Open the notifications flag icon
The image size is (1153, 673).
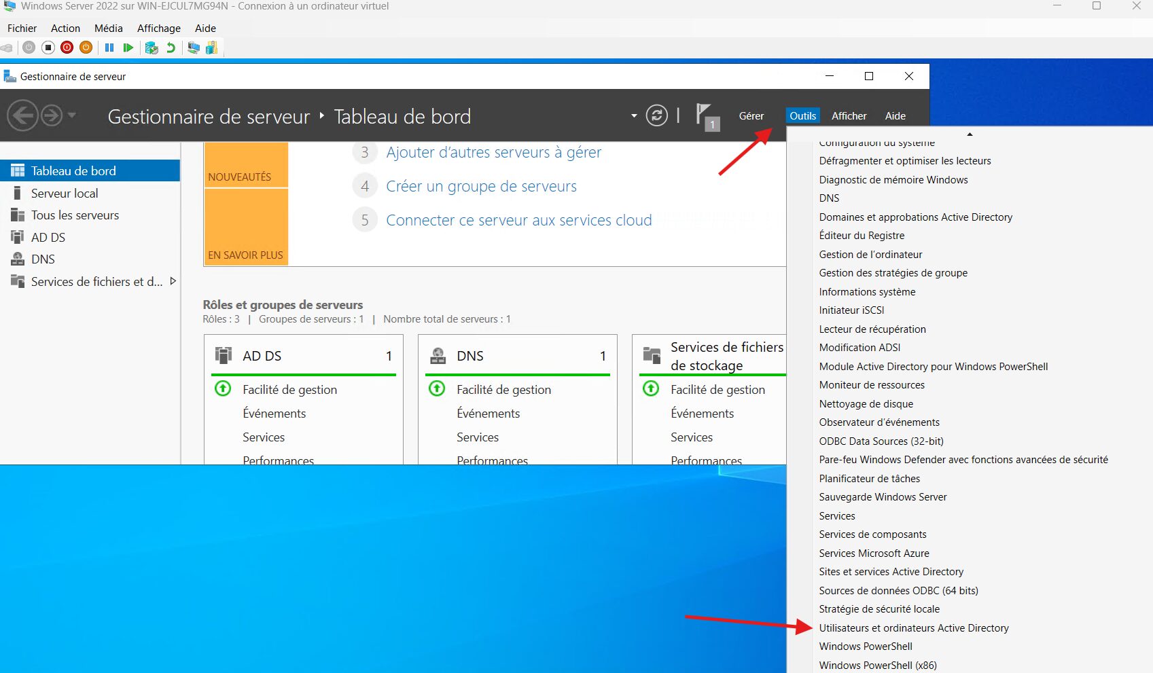(707, 117)
